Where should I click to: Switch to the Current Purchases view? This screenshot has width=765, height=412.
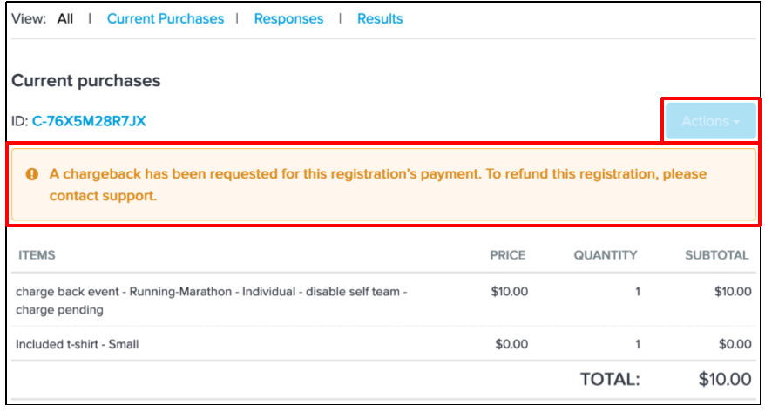tap(166, 18)
